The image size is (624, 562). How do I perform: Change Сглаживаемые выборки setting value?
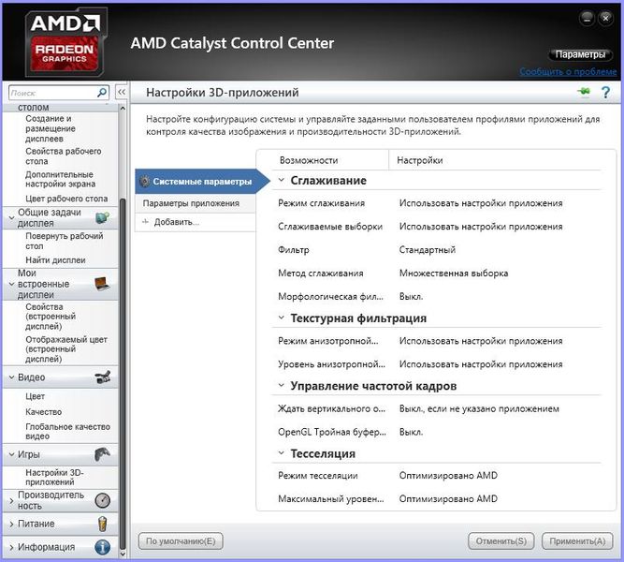(x=481, y=227)
